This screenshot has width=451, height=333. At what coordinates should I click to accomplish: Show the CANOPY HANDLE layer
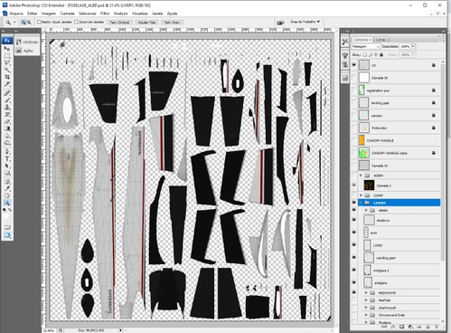354,140
